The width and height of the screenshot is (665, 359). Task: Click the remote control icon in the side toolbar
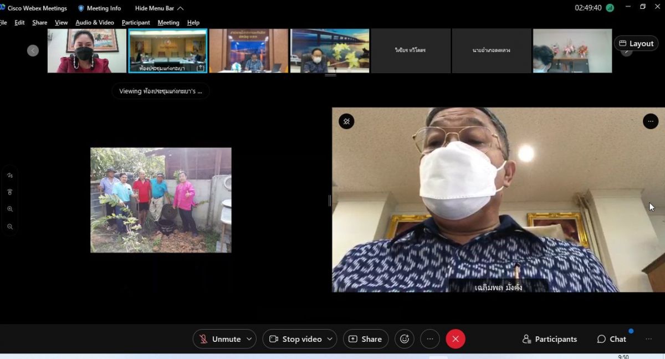coord(10,192)
